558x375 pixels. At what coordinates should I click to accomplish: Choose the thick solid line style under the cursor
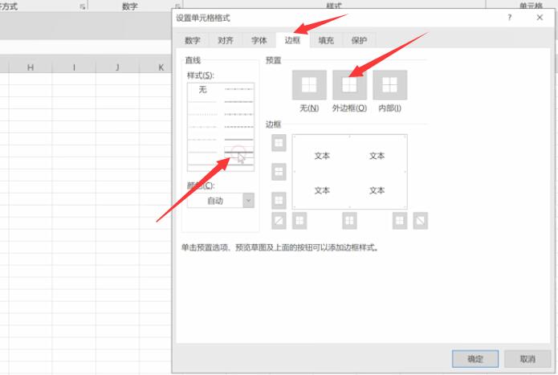(x=238, y=152)
